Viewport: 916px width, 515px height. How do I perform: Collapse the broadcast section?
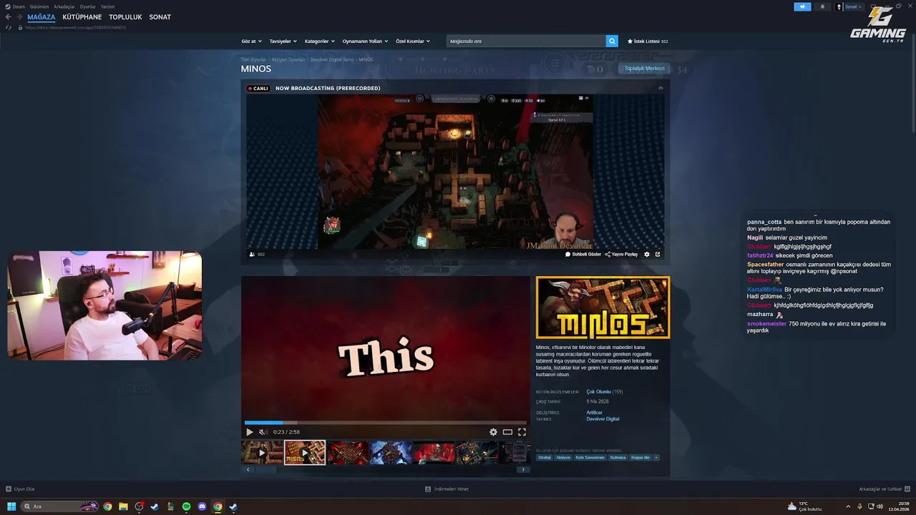pos(661,88)
